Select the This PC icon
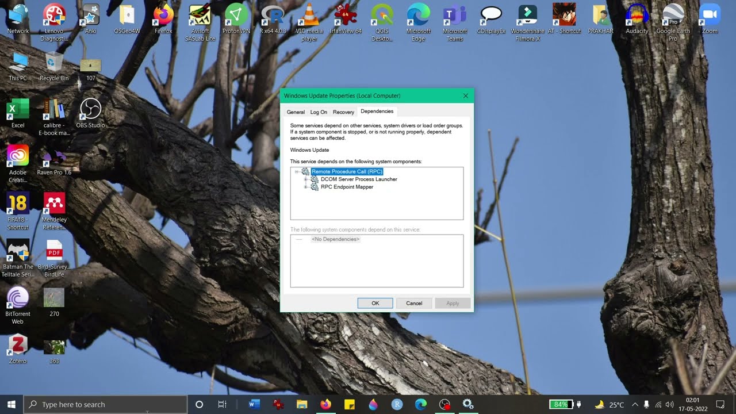Screen dimensions: 736x414 click(18, 66)
